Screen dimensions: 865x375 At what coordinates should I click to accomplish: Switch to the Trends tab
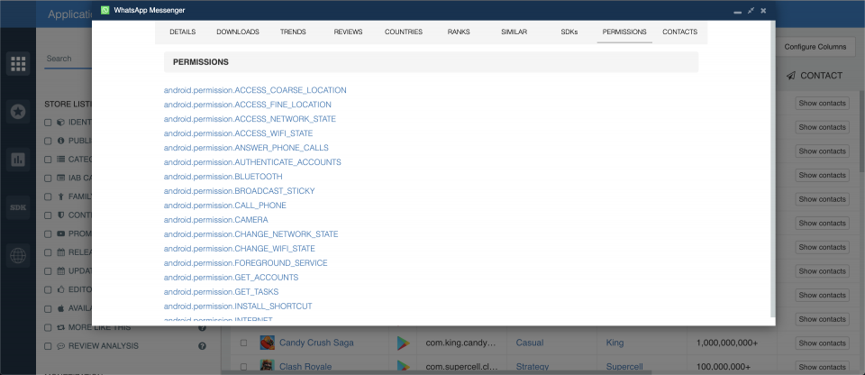[293, 32]
